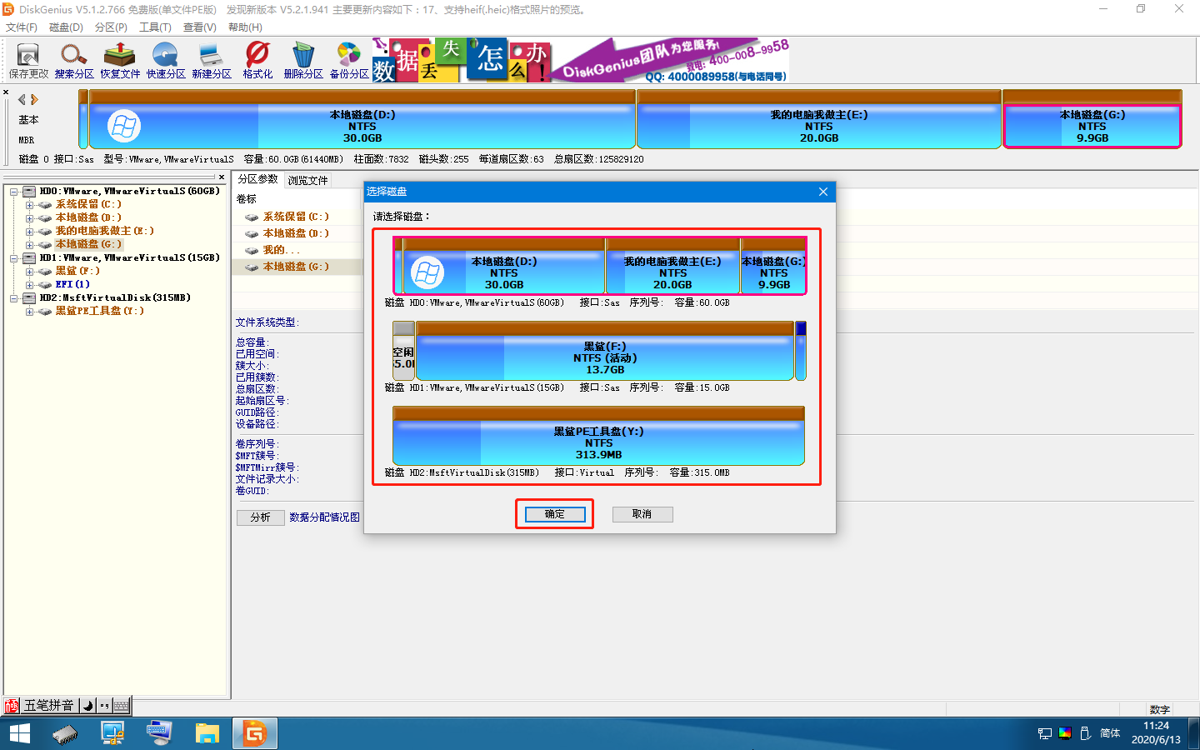Screen dimensions: 1200x750
Task: Open the File (文件) menu
Action: pyautogui.click(x=22, y=27)
